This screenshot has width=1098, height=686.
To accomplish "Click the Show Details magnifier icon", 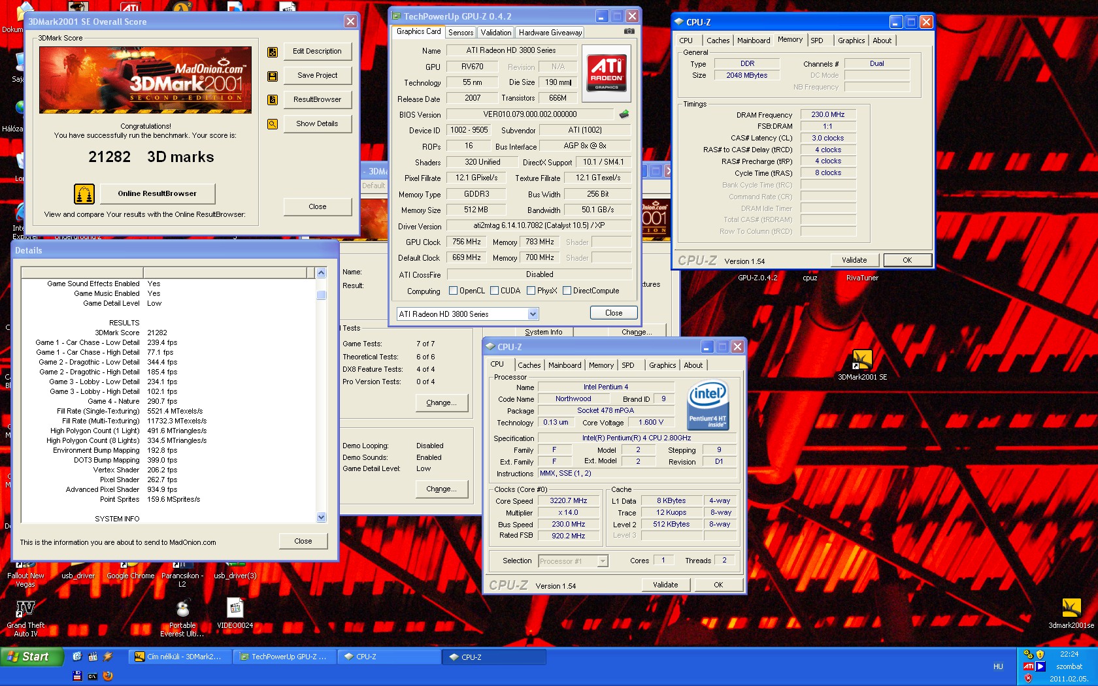I will click(273, 124).
